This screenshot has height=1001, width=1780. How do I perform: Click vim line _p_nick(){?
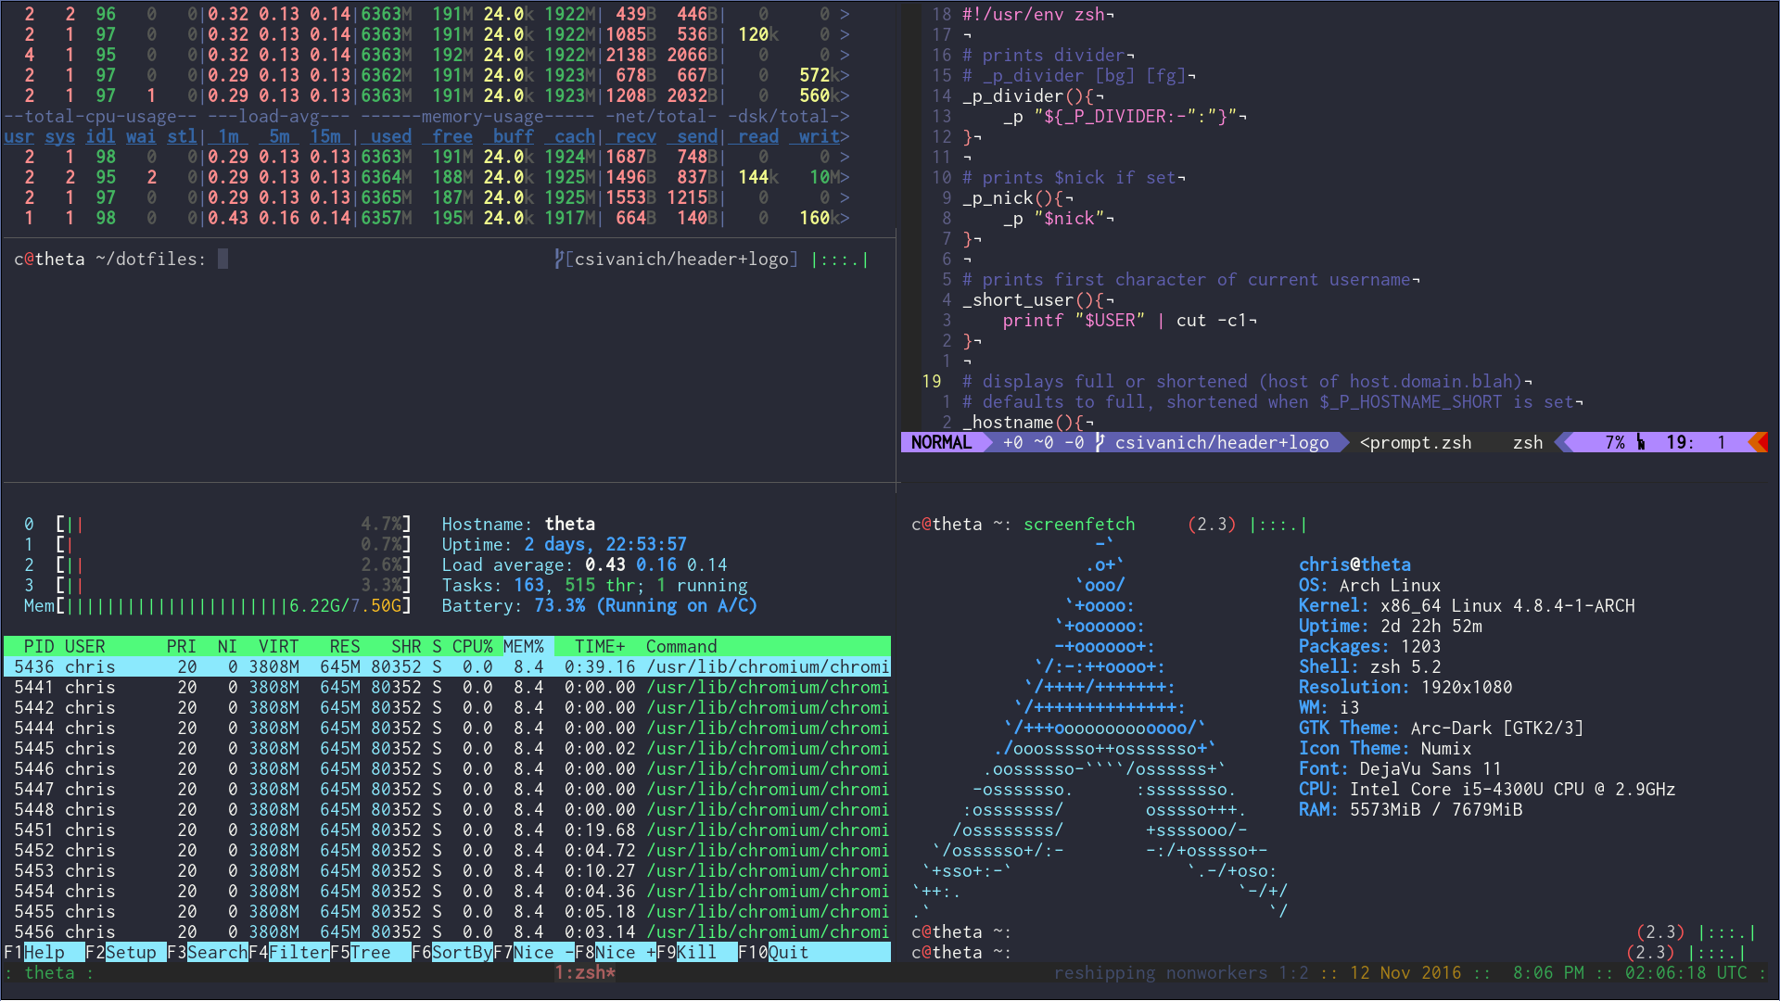click(1018, 197)
